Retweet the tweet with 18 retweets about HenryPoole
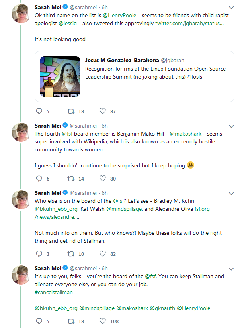 tap(71, 111)
